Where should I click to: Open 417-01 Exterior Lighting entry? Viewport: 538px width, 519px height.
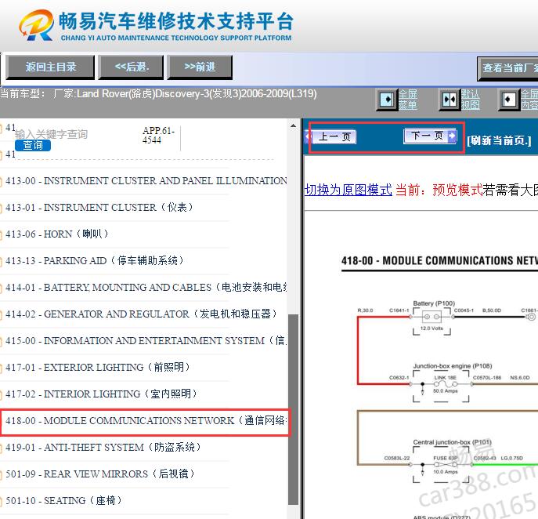[97, 367]
